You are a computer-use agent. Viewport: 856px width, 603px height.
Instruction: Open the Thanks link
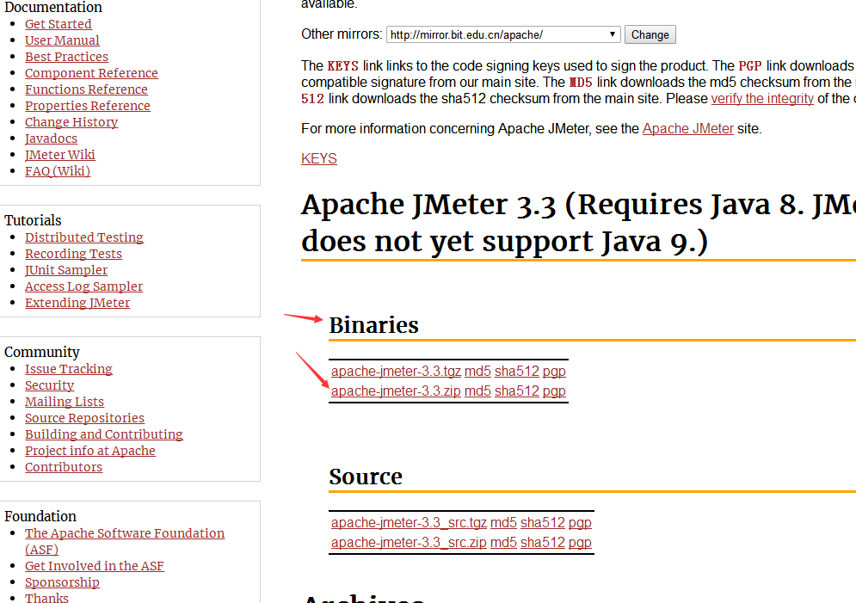pos(47,598)
